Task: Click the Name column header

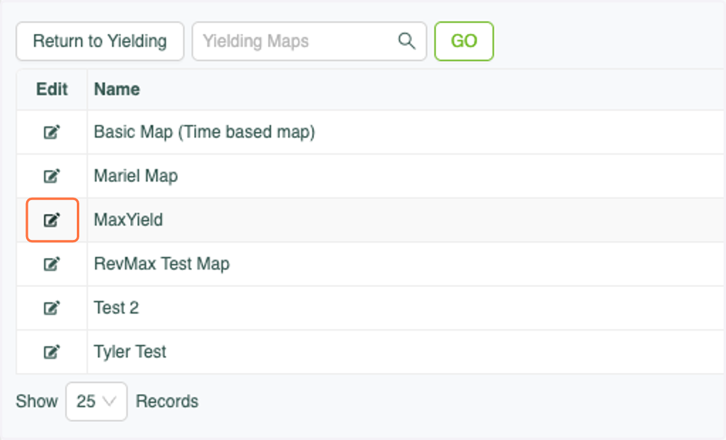Action: click(x=117, y=89)
